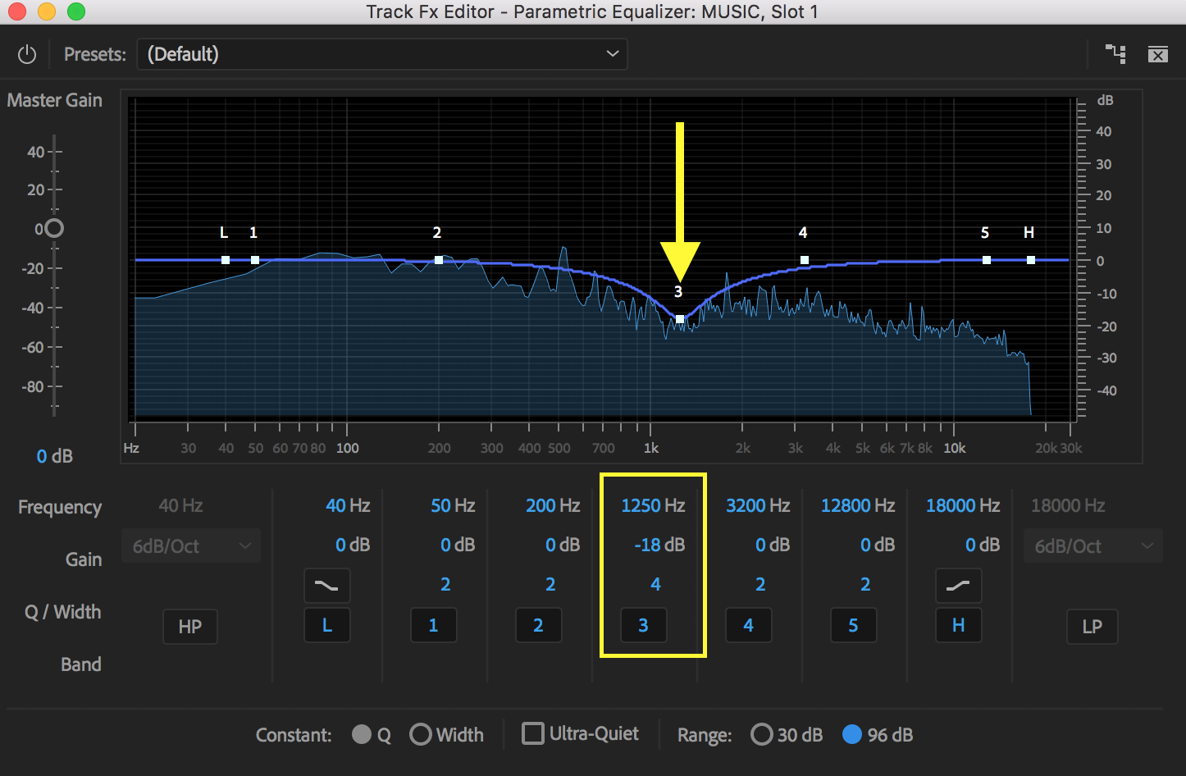Open the low-pass 6dB/Oct slope dropdown
The image size is (1186, 776).
(1093, 546)
